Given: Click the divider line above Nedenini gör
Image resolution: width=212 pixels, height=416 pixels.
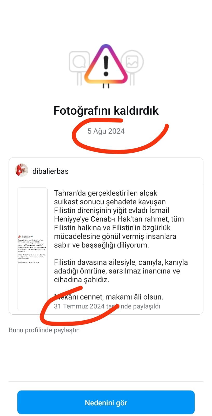Looking at the screenshot, I should coord(106,381).
